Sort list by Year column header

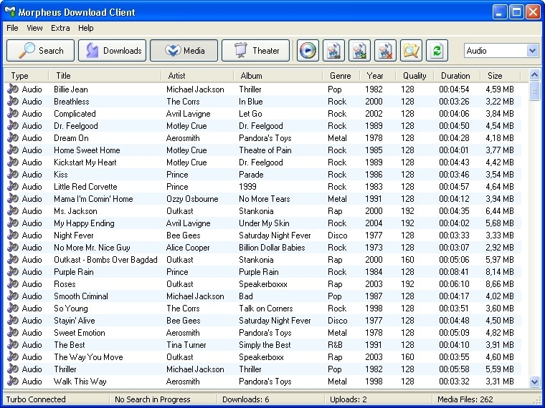[x=378, y=76]
